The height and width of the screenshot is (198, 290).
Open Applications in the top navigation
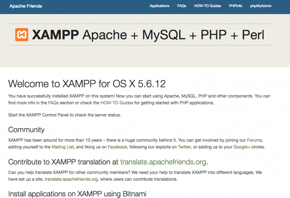(x=159, y=6)
